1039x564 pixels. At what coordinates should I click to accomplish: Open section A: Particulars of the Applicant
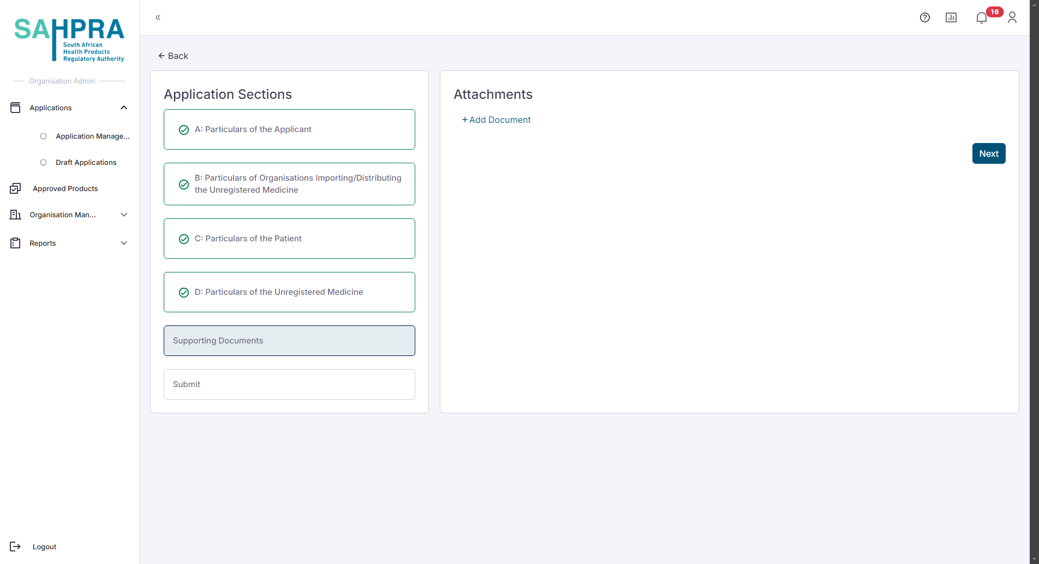point(289,129)
